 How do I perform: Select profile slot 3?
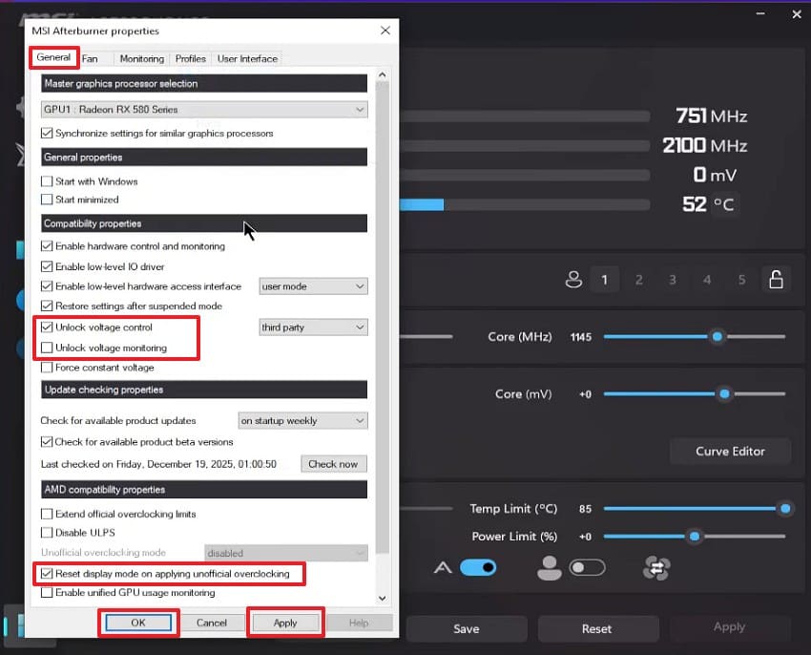673,280
